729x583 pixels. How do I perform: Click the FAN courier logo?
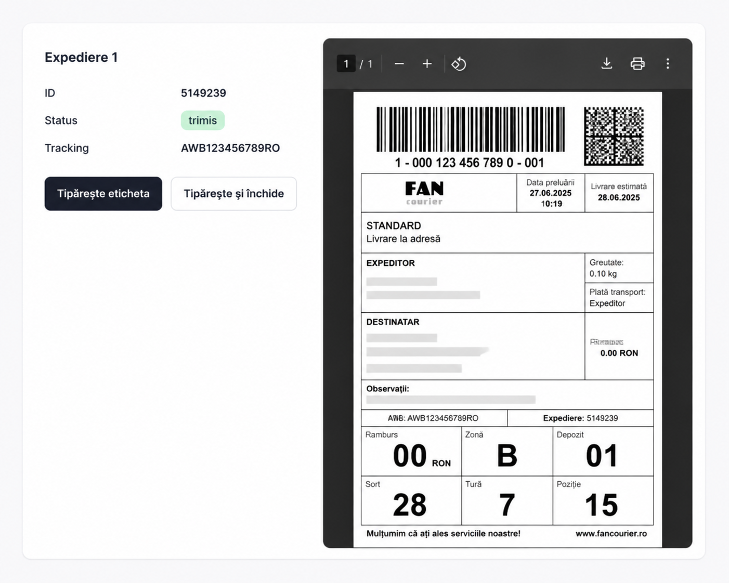click(424, 193)
